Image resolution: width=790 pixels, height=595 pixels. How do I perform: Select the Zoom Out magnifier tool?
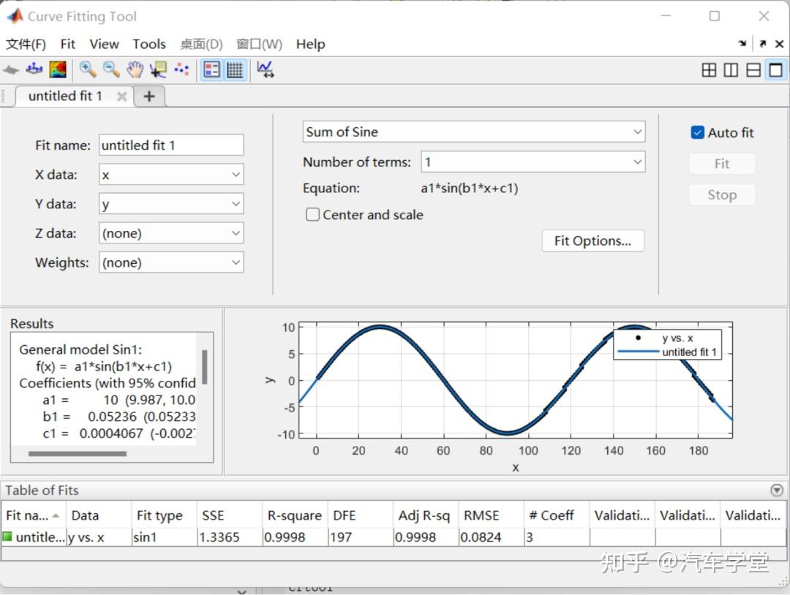(111, 69)
